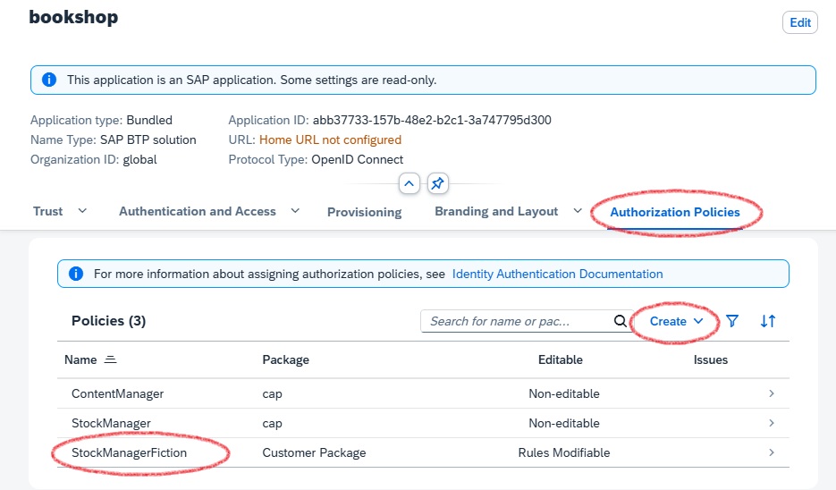Click the bookshop application title
The height and width of the screenshot is (490, 836).
(x=73, y=17)
